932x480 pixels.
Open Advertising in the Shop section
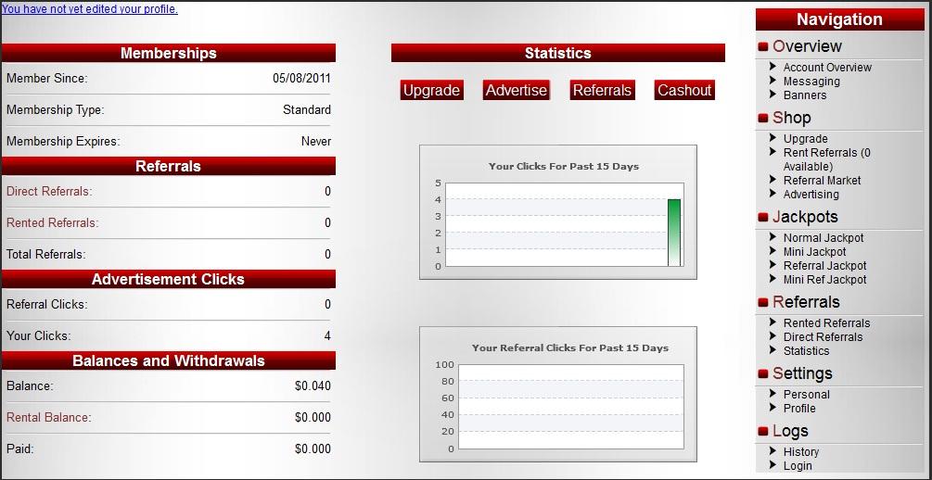[x=811, y=195]
